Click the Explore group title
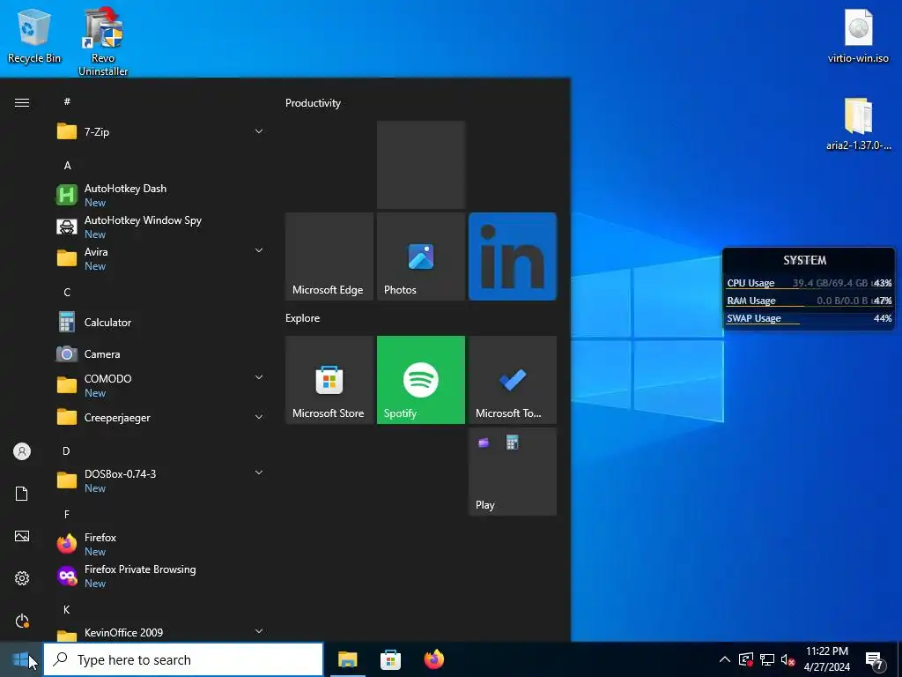902x677 pixels. click(303, 317)
